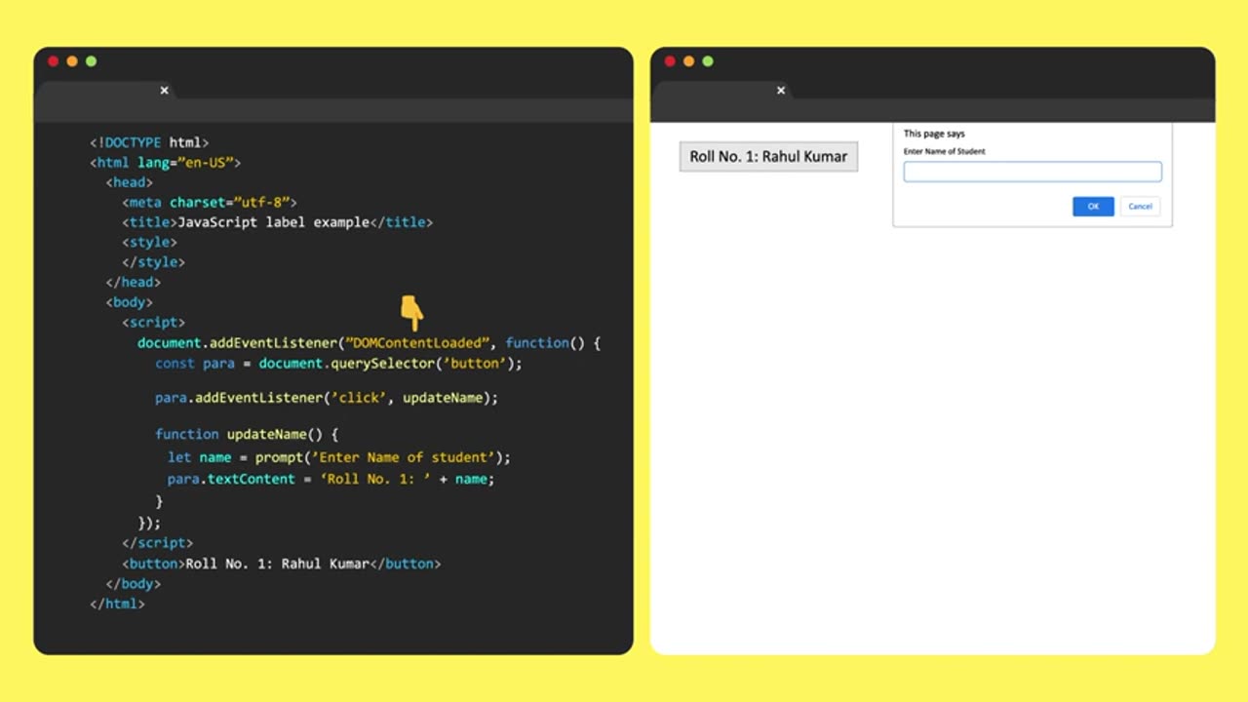Click the closing '</script>' tag line
1248x702 pixels.
point(157,543)
